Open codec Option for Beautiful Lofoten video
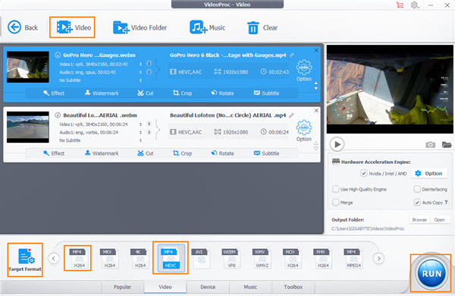The image size is (455, 296). click(304, 131)
